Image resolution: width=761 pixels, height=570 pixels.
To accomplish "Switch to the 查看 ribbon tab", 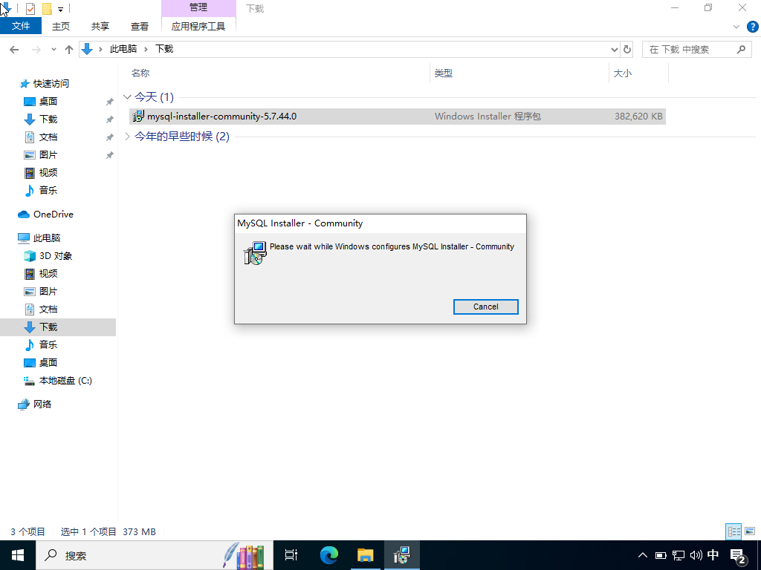I will point(140,26).
